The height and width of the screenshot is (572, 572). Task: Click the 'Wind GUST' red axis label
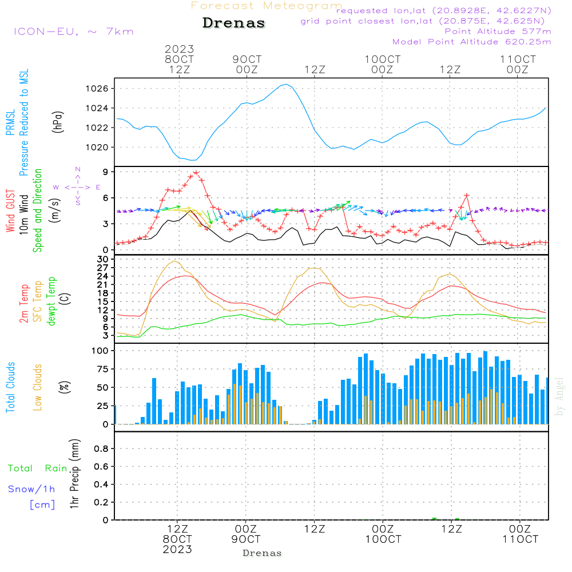[10, 211]
